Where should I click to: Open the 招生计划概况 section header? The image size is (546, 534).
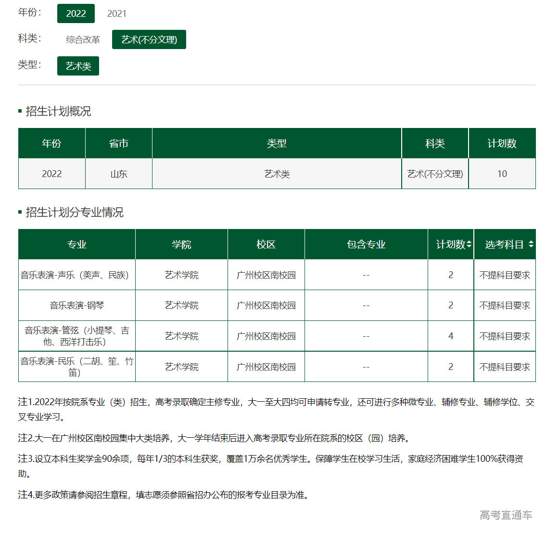click(59, 112)
